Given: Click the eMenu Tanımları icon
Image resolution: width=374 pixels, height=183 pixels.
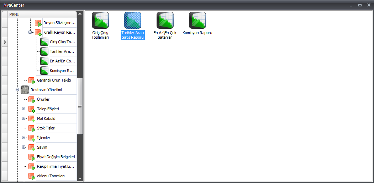Looking at the screenshot, I should coord(32,176).
